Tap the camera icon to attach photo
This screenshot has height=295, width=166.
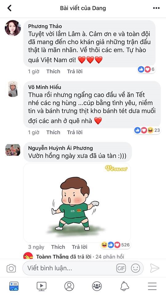tap(11, 268)
